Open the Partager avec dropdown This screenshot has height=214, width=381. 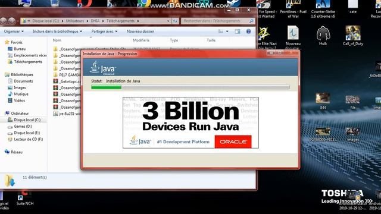(x=104, y=32)
